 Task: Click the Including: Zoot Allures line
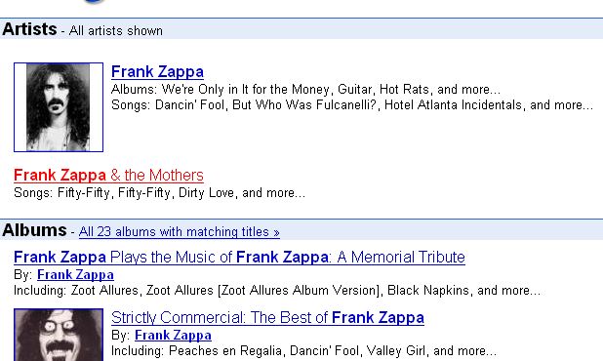(x=277, y=290)
